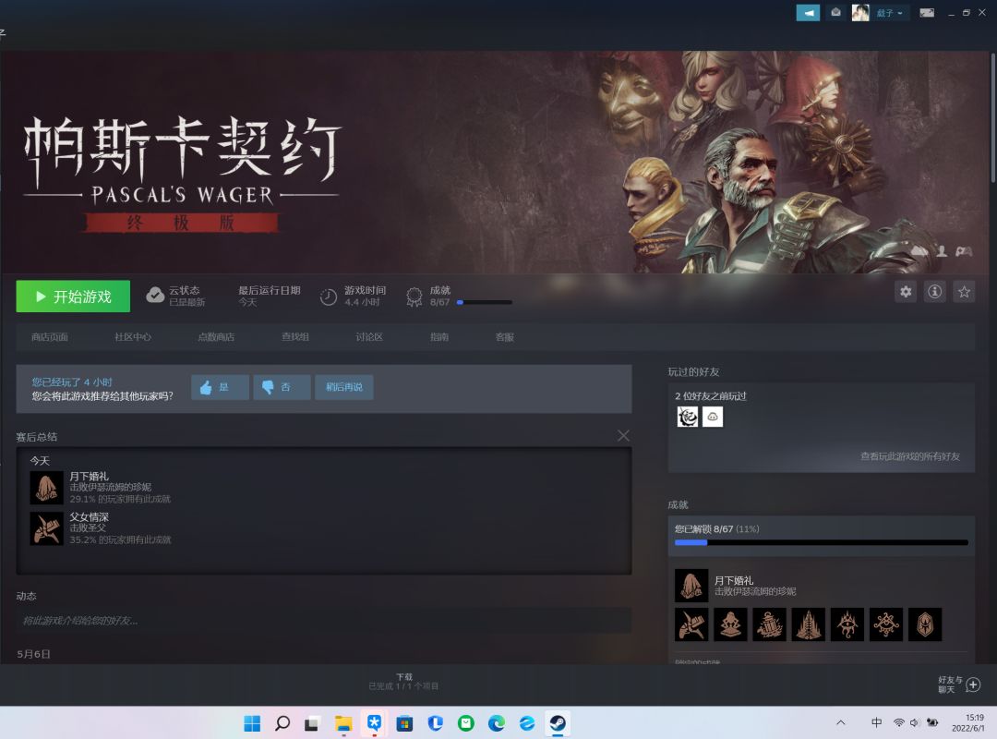The height and width of the screenshot is (739, 997).
Task: Click the spired tower achievement icon
Action: 808,624
